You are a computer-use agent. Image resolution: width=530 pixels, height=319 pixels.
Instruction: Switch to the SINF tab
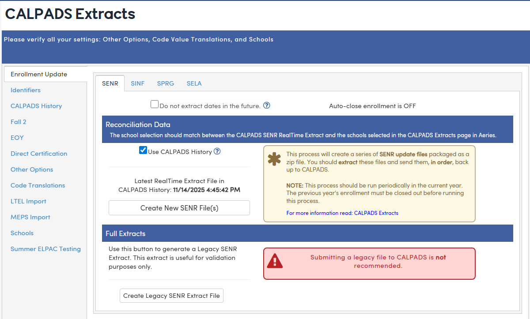tap(138, 83)
